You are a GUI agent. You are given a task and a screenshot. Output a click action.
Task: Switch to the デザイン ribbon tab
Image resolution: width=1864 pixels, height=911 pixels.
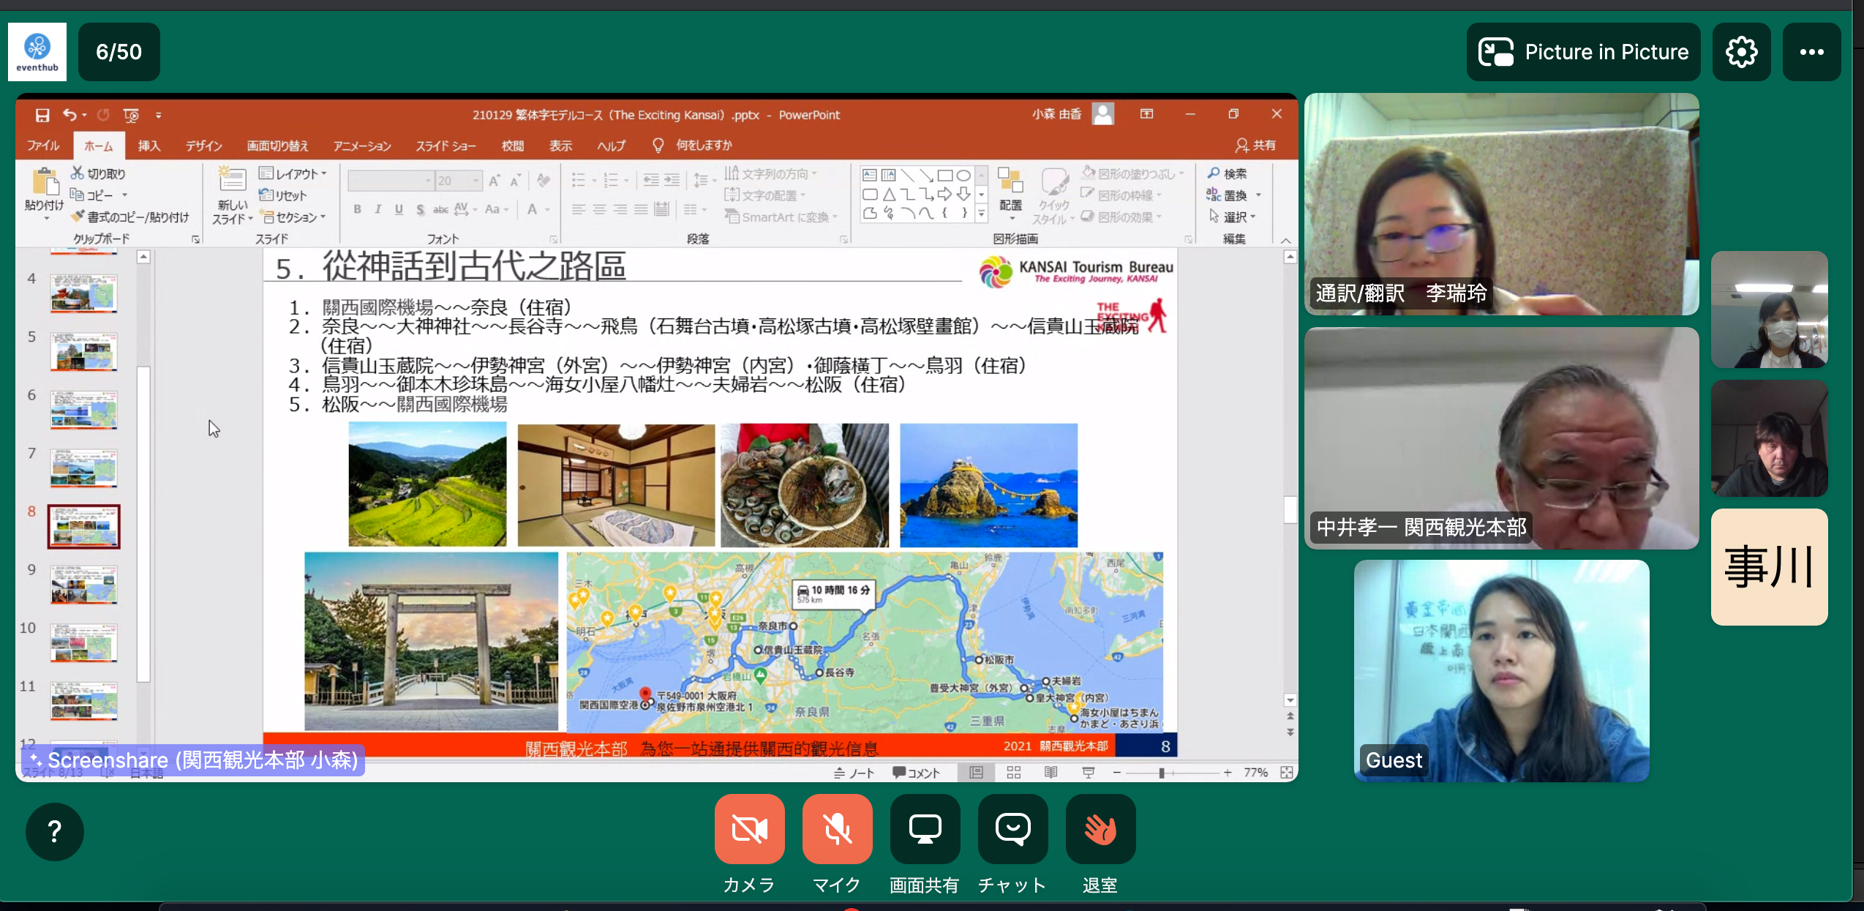pyautogui.click(x=203, y=146)
